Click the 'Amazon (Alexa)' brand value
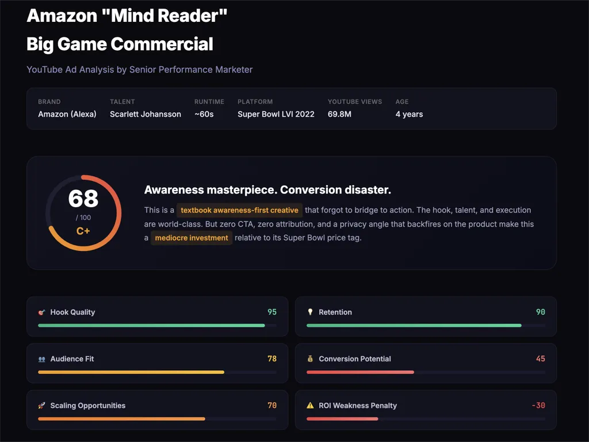The height and width of the screenshot is (442, 589). click(67, 115)
